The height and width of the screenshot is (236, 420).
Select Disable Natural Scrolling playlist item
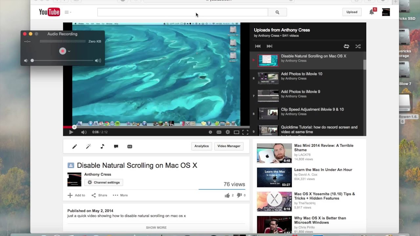coord(306,60)
